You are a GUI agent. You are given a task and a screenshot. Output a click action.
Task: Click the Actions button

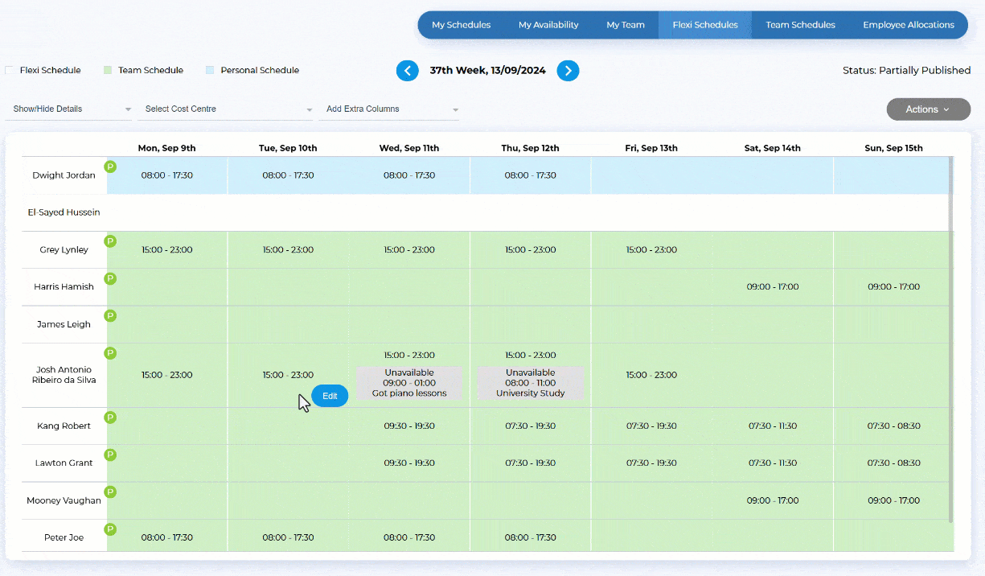click(928, 109)
